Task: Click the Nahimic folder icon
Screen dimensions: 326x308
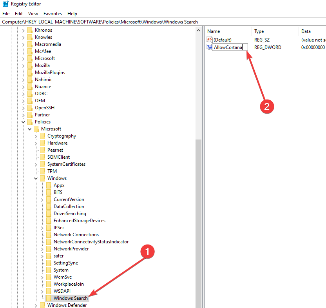Action: click(30, 80)
